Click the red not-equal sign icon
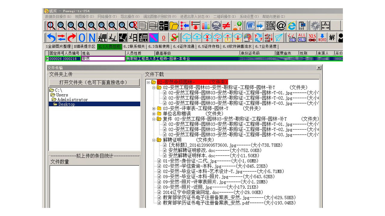Screen dimensions: 385x216 (226, 26)
